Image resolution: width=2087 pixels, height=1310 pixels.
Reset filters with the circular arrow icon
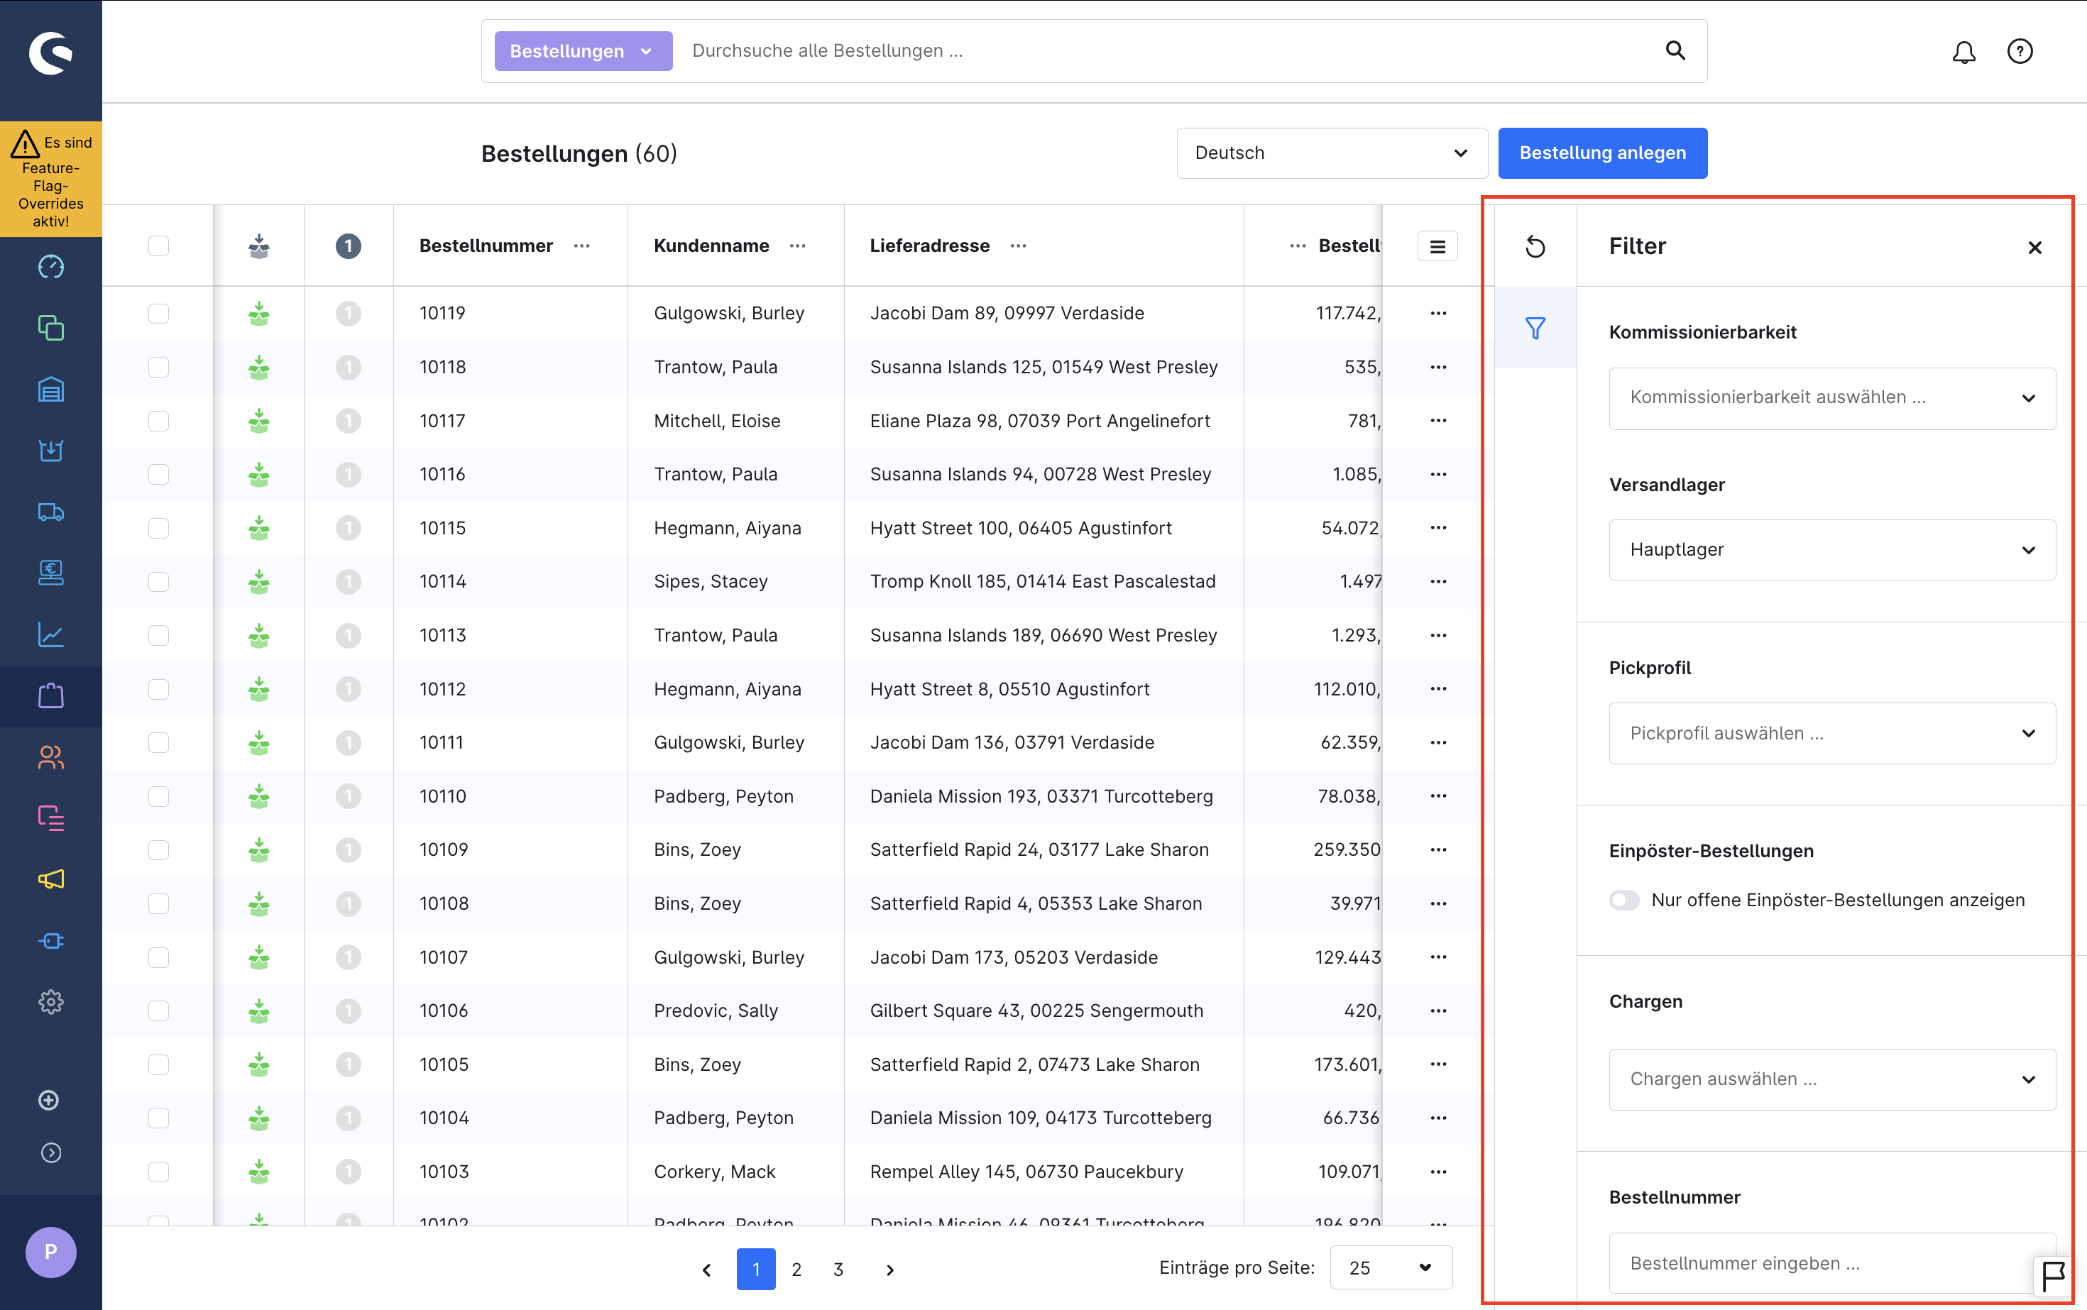1535,247
